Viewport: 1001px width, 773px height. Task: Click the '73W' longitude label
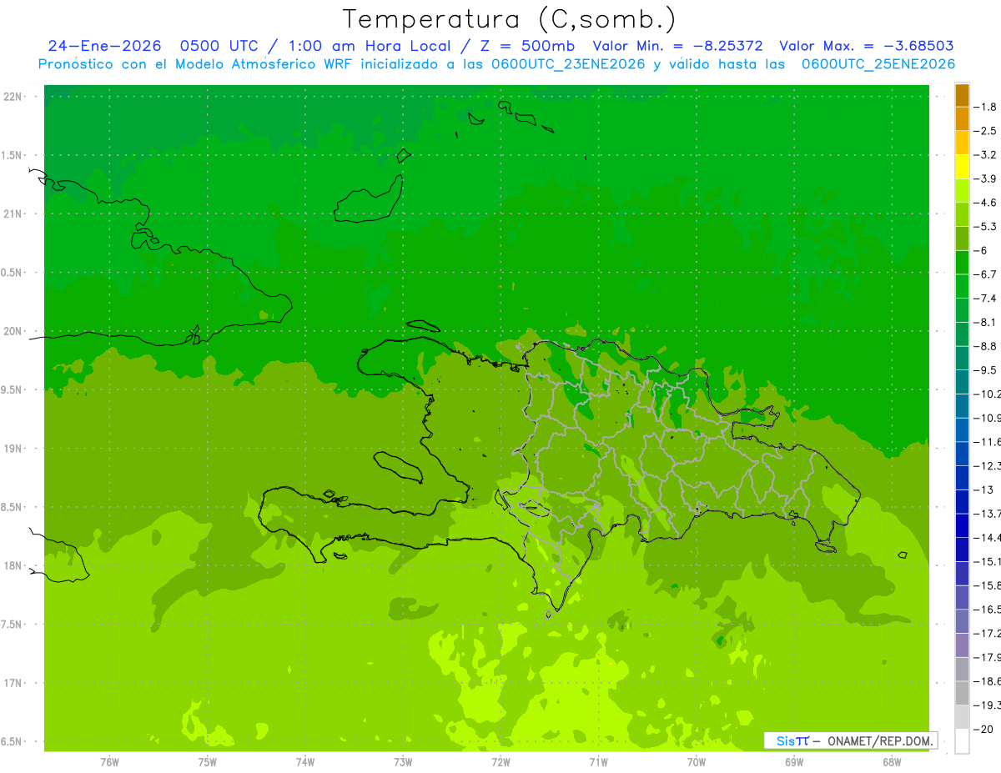coord(403,761)
